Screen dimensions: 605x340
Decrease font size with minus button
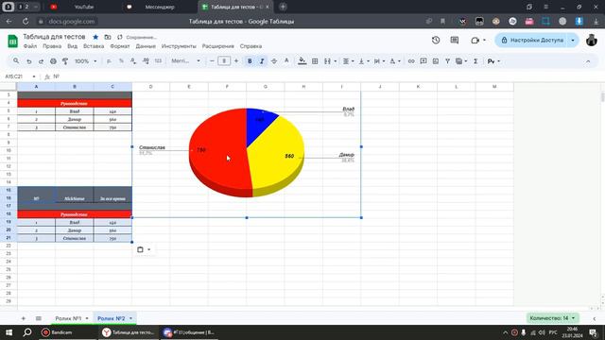point(212,61)
